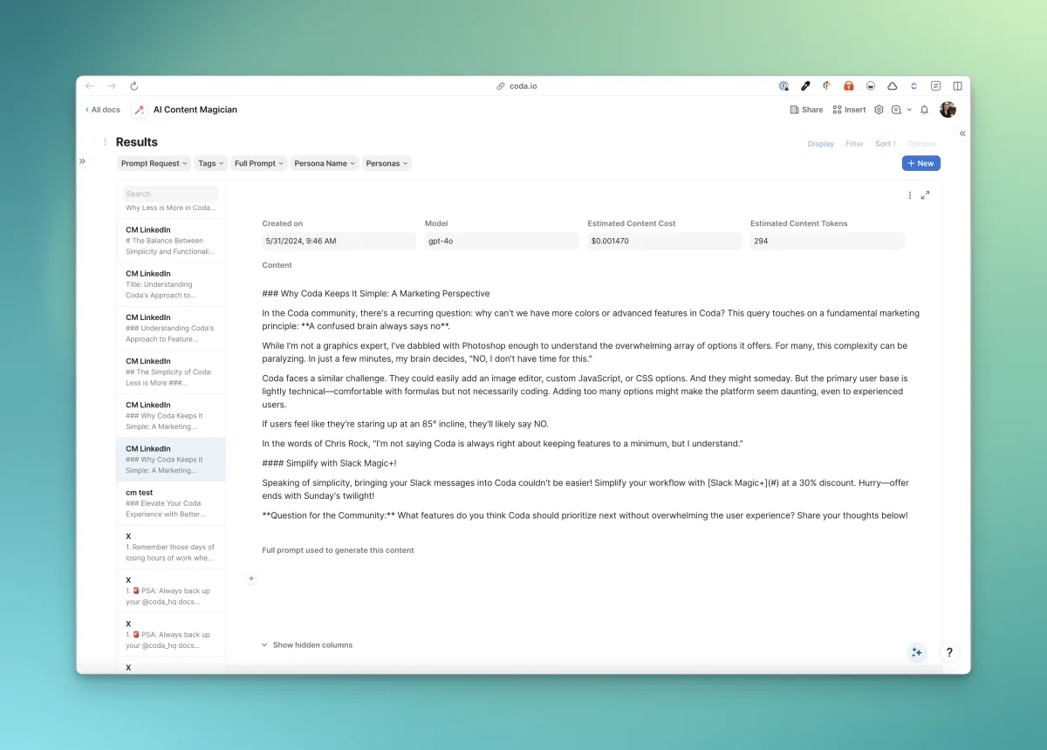Open the help question mark

coord(949,652)
